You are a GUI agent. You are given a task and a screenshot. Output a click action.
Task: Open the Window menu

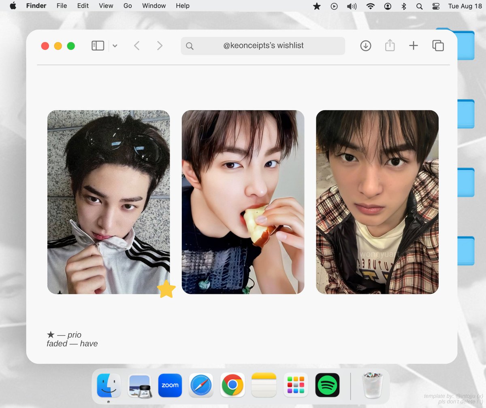[x=154, y=6]
